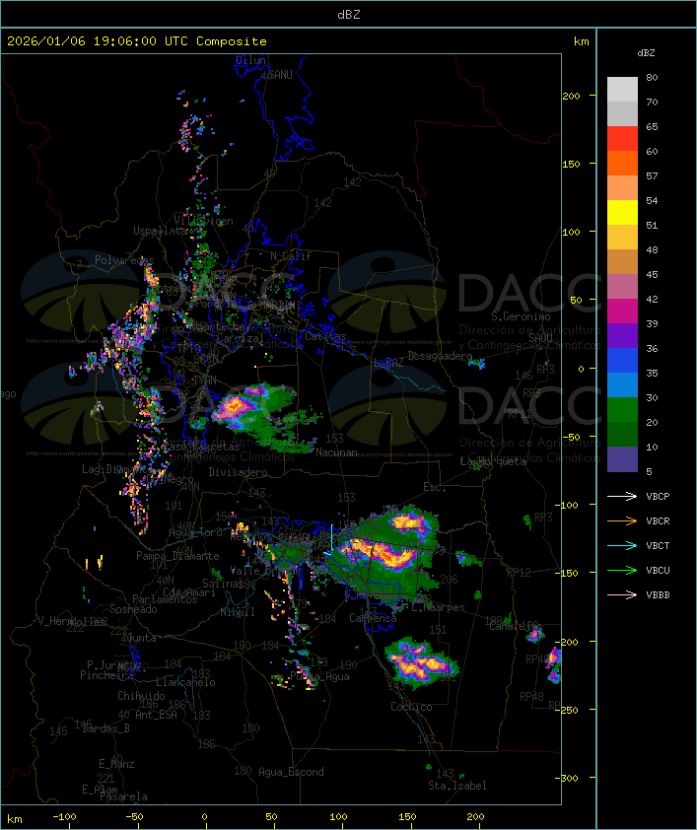Click the -300 tick on the vertical axis
The width and height of the screenshot is (697, 830).
click(x=566, y=778)
